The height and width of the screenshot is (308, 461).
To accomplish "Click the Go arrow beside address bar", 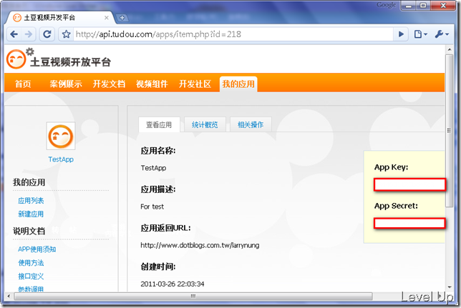I will click(401, 34).
